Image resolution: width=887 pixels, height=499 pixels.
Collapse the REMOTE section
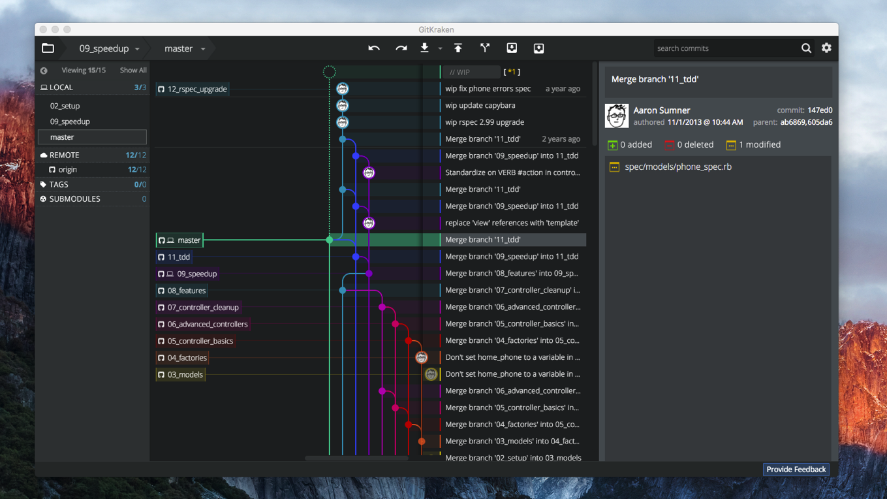point(93,155)
